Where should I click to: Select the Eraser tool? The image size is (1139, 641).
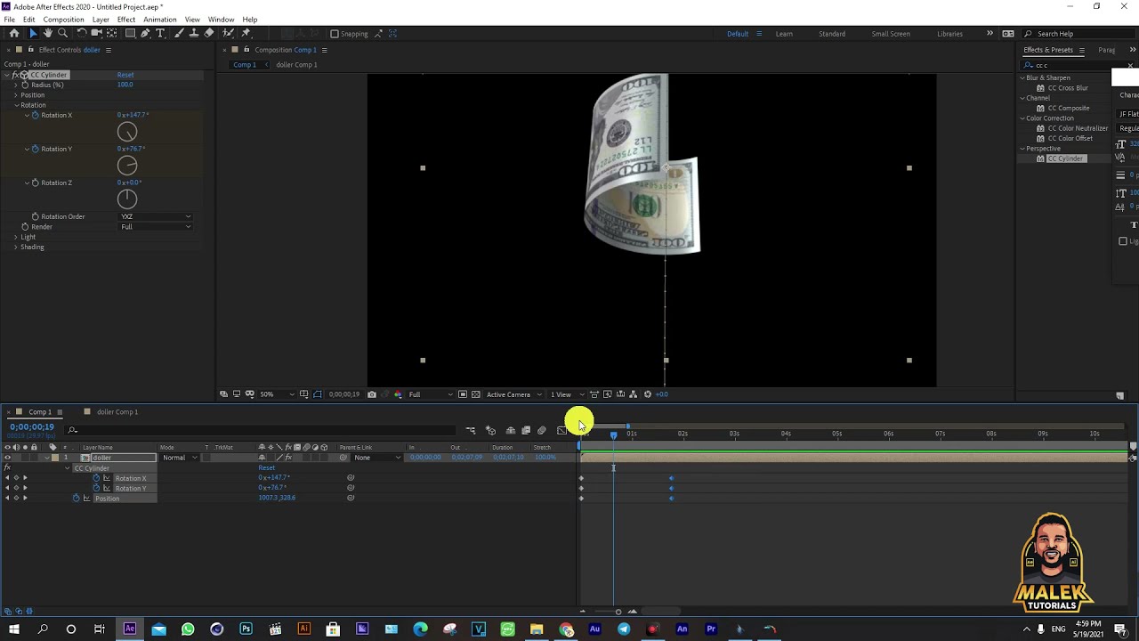coord(209,34)
